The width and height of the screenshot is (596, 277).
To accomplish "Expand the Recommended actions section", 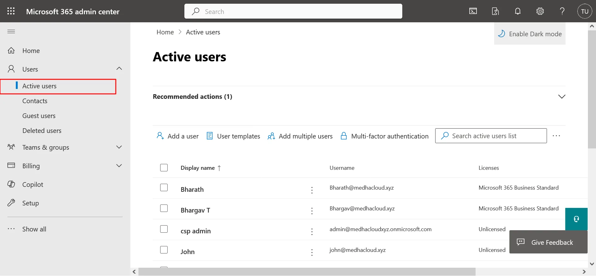I will (562, 97).
